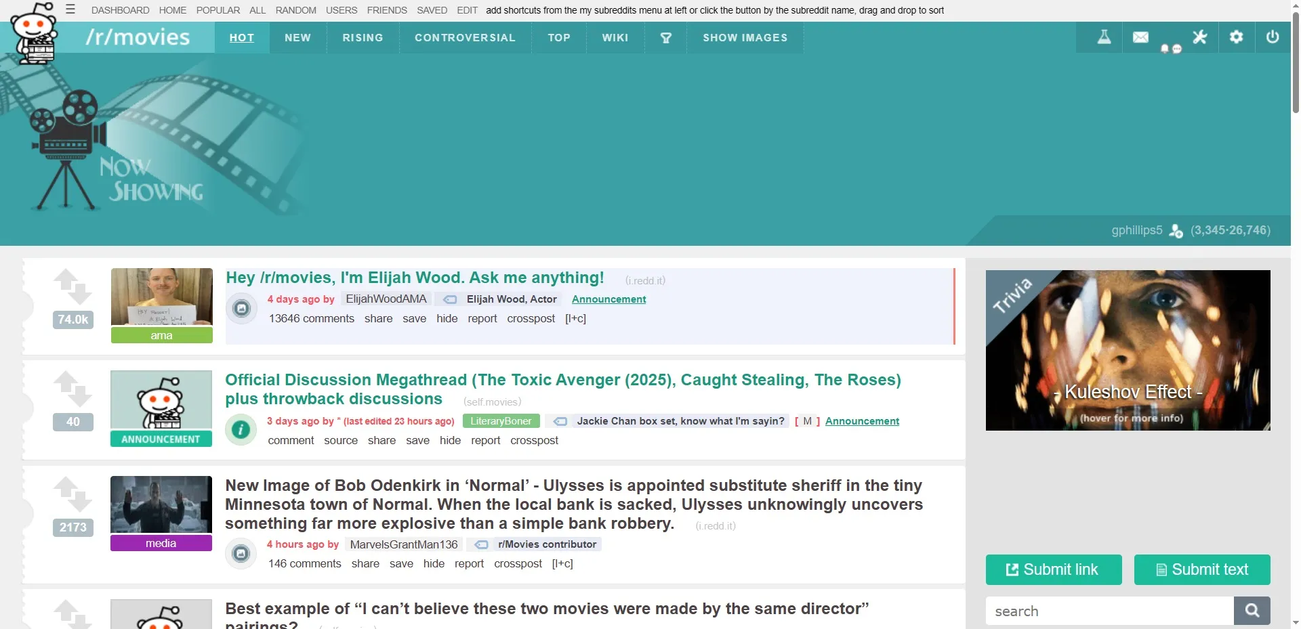Open the chat bubble icon
Screen dimensions: 1301x629
pyautogui.click(x=1176, y=49)
